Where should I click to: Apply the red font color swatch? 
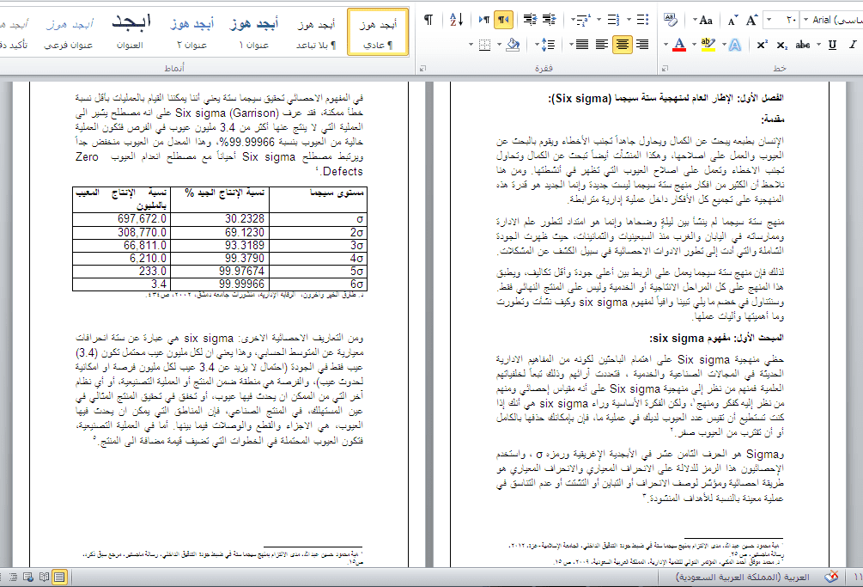678,44
